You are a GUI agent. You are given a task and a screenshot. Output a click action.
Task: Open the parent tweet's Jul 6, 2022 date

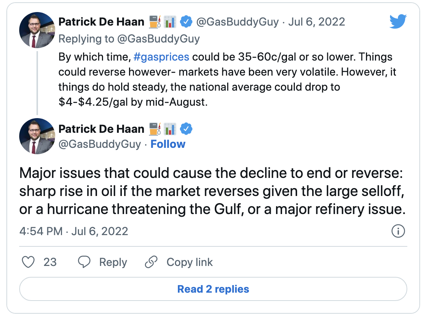(x=316, y=22)
